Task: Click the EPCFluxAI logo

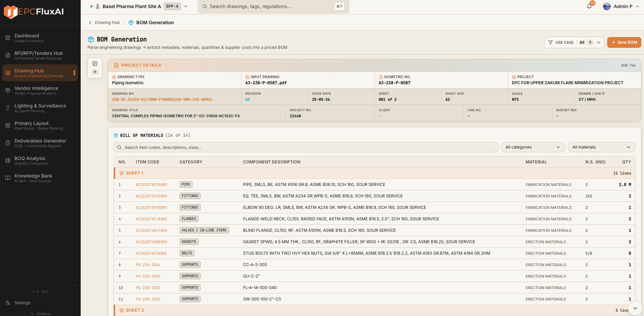Action: 34,12
